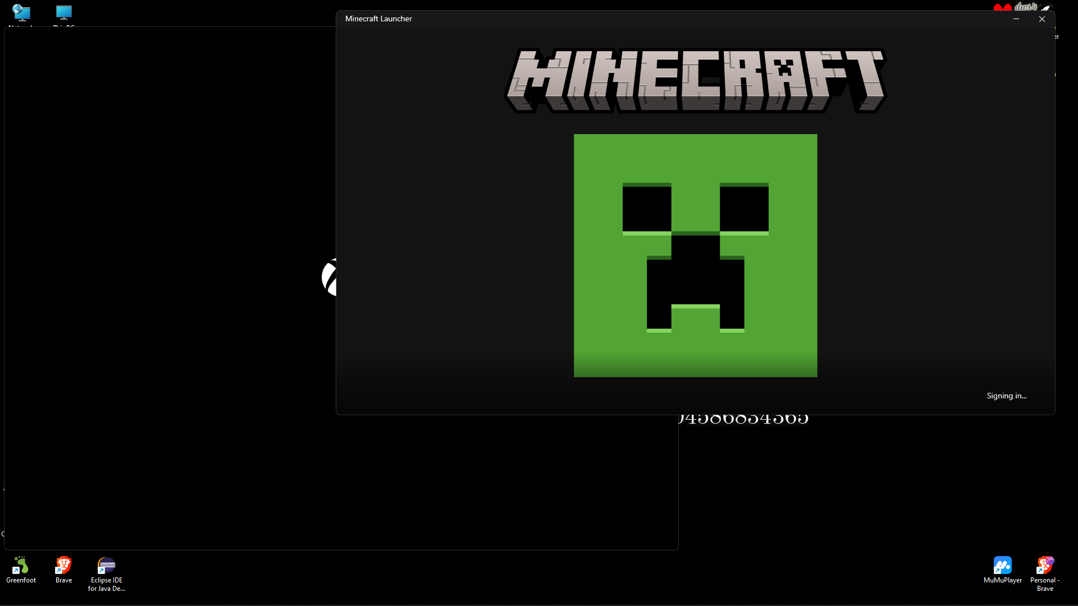Image resolution: width=1078 pixels, height=606 pixels.
Task: Click the "Signing in..." status text
Action: click(x=1007, y=396)
